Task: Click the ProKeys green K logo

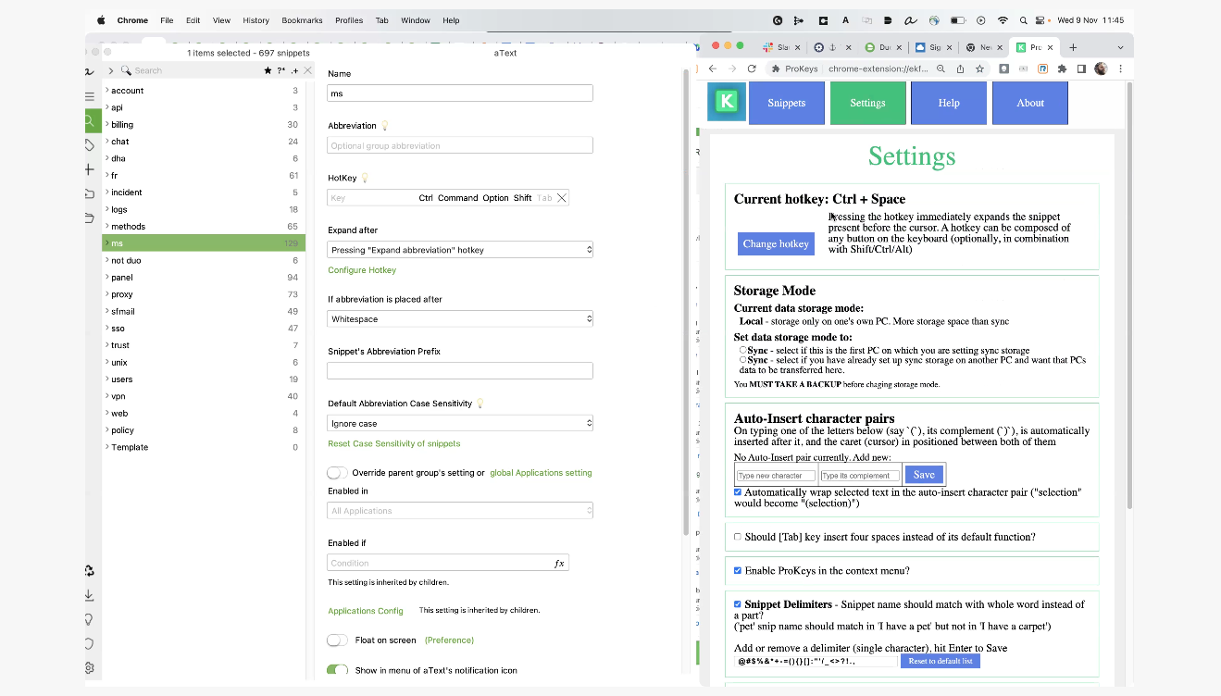Action: 727,103
